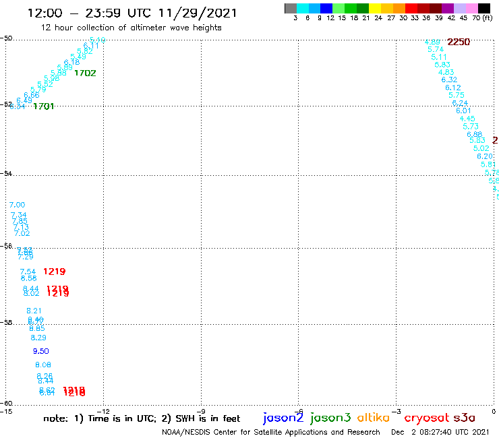This screenshot has height=438, width=499.
Task: Click the 4.45 wave height value
Action: [x=467, y=119]
